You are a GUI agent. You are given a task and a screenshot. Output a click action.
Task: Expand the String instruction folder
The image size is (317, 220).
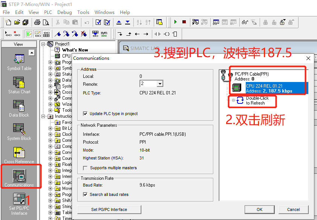(x=50, y=207)
